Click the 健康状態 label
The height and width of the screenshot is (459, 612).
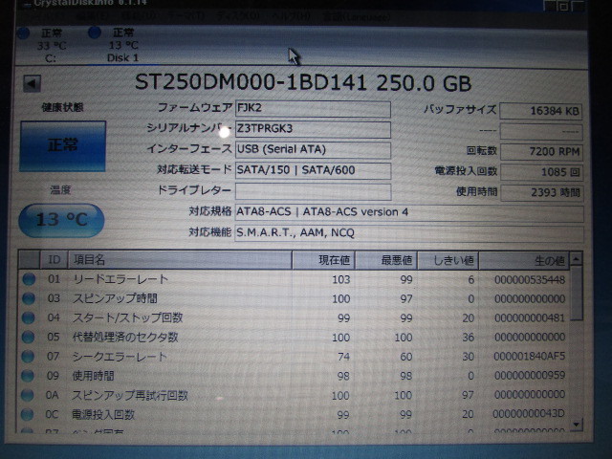pos(62,107)
